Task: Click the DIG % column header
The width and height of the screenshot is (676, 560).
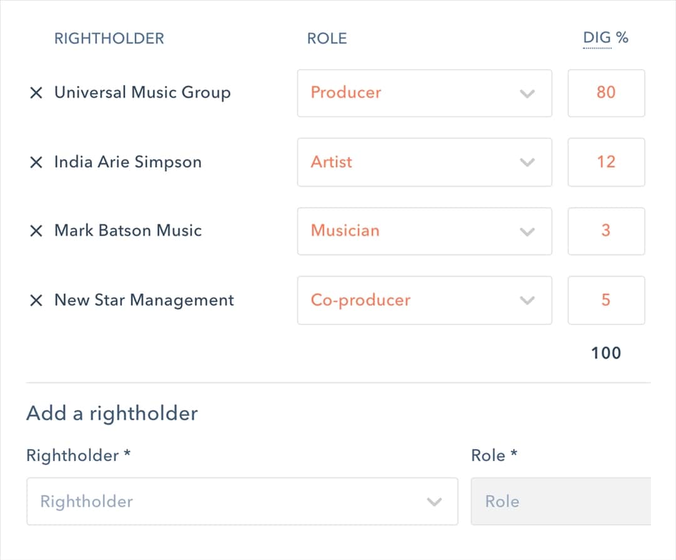Action: (x=605, y=38)
